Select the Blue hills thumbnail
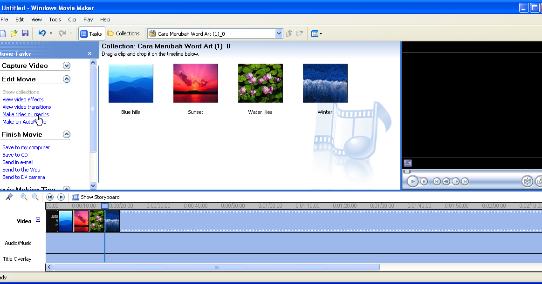 [x=130, y=83]
